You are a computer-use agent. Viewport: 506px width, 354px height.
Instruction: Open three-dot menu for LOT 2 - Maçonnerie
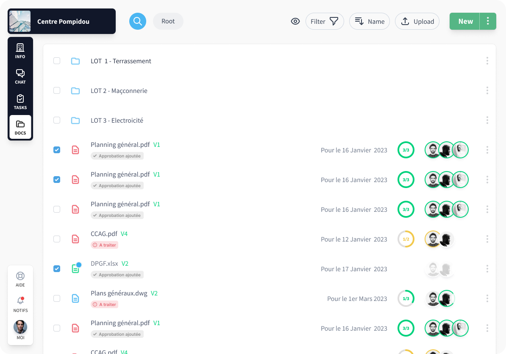(487, 90)
